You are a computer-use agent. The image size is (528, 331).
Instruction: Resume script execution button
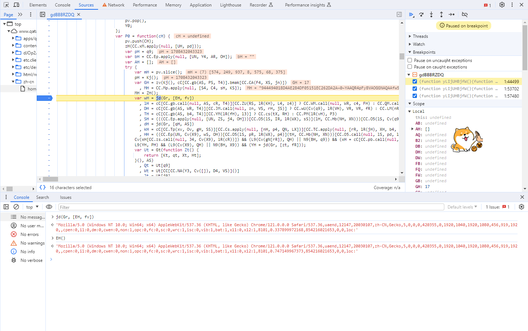point(412,14)
